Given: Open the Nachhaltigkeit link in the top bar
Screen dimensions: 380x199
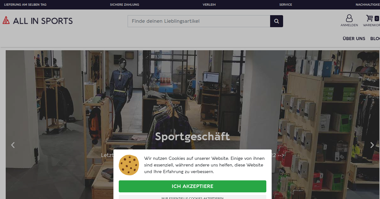Looking at the screenshot, I should 368,5.
